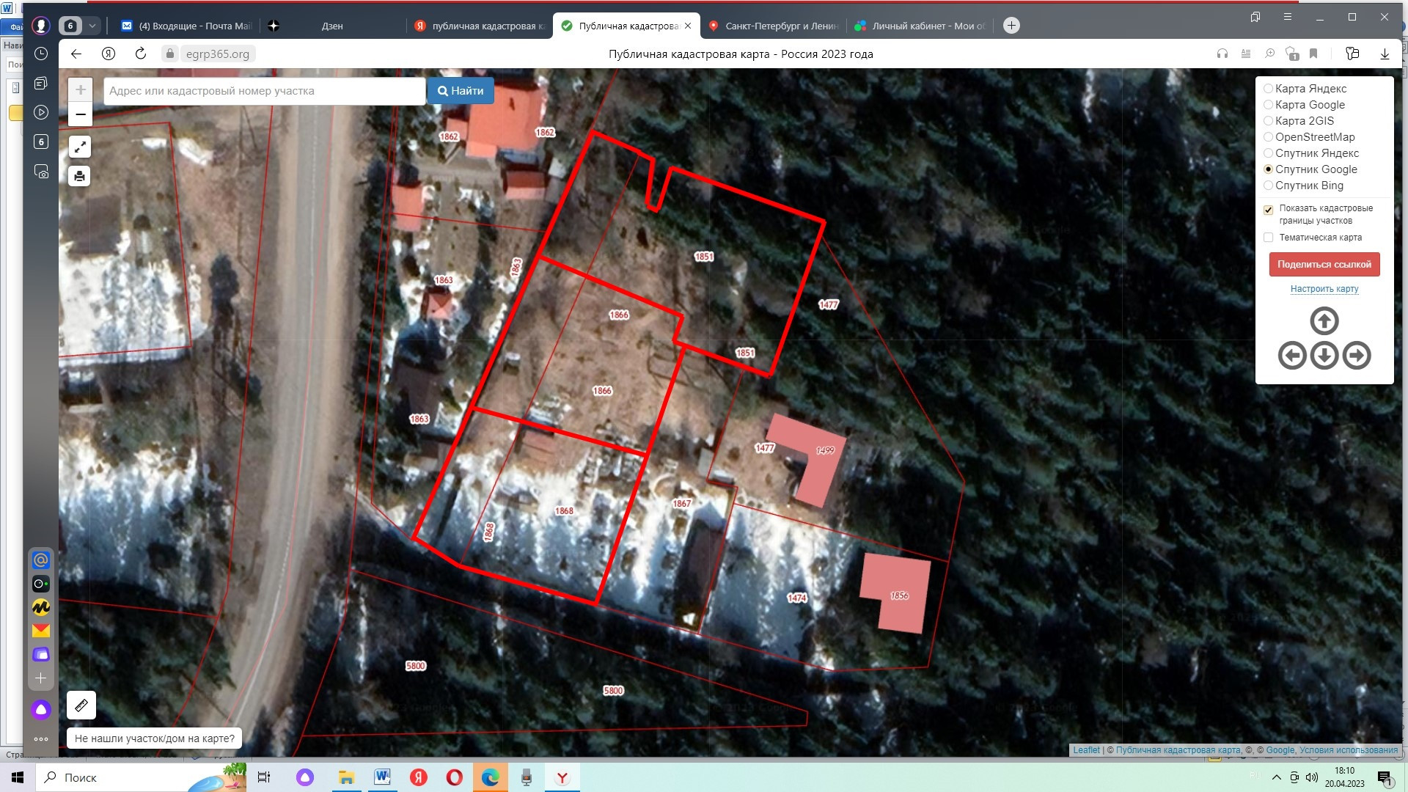Show hidden system tray icons chevron
Screen dimensions: 1408x792
tap(1276, 777)
